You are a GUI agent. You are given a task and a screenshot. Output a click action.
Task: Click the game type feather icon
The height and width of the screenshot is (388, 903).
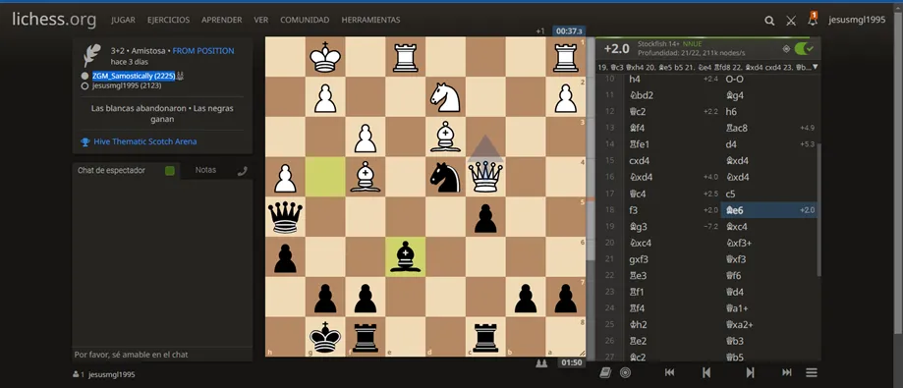pos(92,55)
